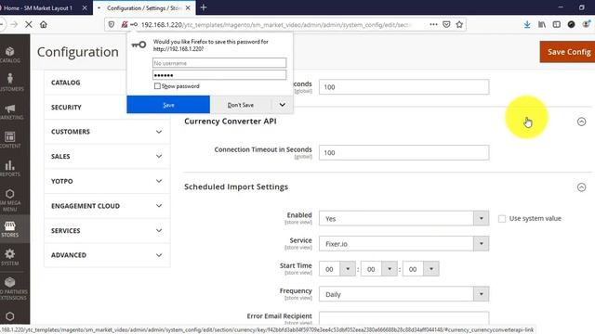Open the Start Time seconds dropdown
The height and width of the screenshot is (334, 595).
421,269
